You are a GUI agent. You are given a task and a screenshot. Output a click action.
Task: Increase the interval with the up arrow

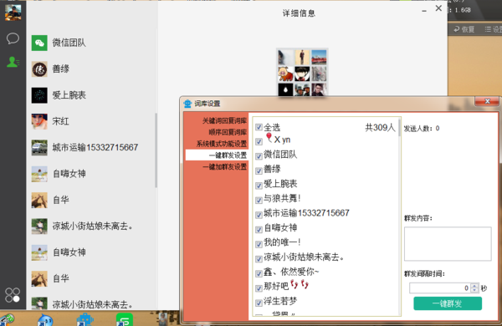pos(474,286)
